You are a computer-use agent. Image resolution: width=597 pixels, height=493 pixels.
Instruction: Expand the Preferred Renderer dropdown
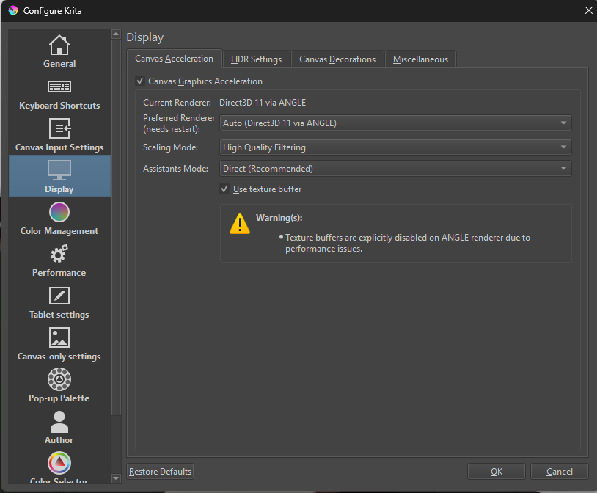[x=395, y=123]
